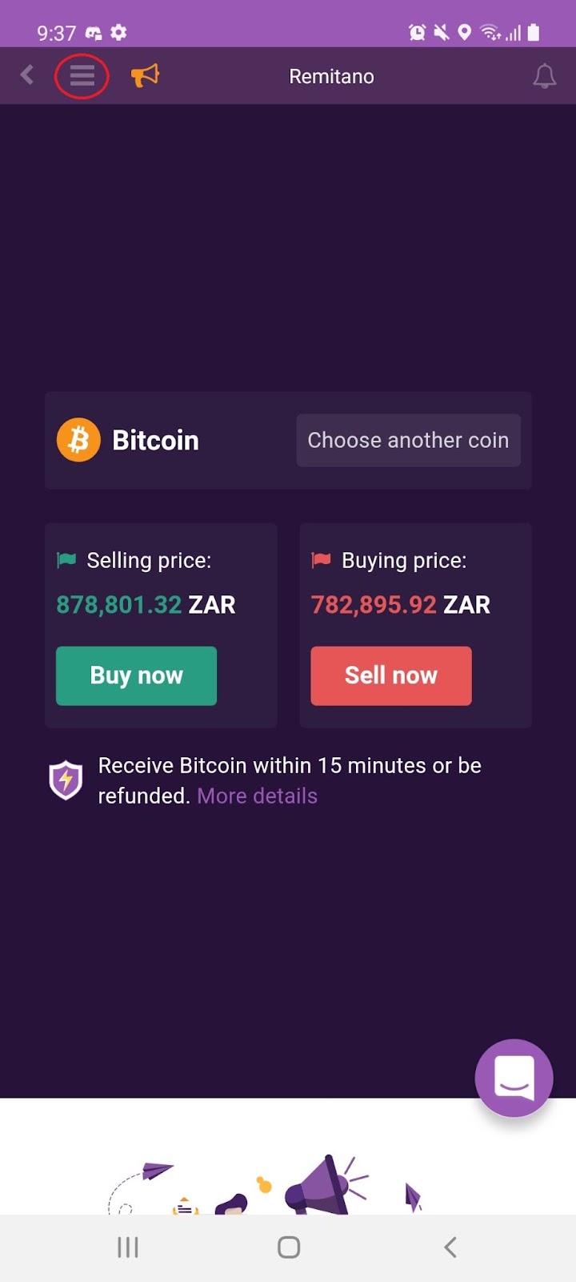576x1282 pixels.
Task: Click the Buy now button
Action: pyautogui.click(x=136, y=675)
